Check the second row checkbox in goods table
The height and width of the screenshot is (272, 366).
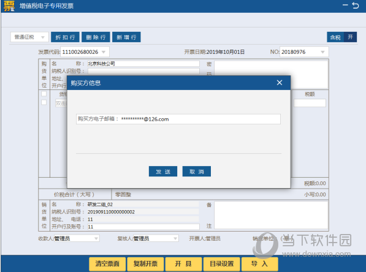(44, 102)
